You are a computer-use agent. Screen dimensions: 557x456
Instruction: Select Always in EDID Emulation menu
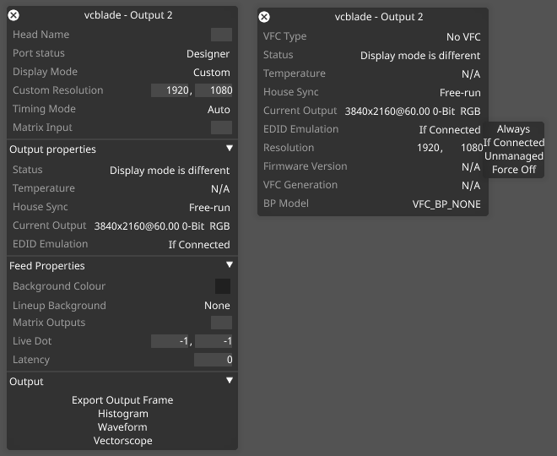coord(513,129)
